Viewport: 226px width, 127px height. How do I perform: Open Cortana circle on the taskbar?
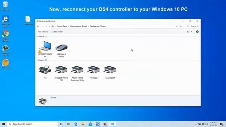tap(61, 124)
